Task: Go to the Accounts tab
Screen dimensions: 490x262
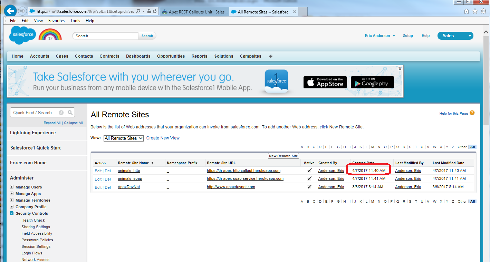Action: coord(39,56)
